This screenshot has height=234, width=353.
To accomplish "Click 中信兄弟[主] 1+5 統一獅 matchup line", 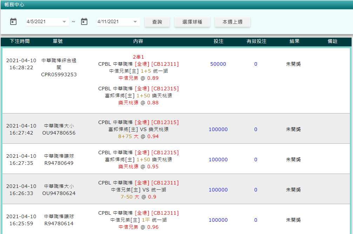I will pyautogui.click(x=139, y=71).
